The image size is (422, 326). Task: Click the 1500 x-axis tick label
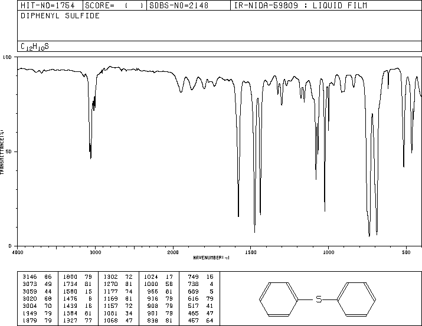tap(251, 252)
